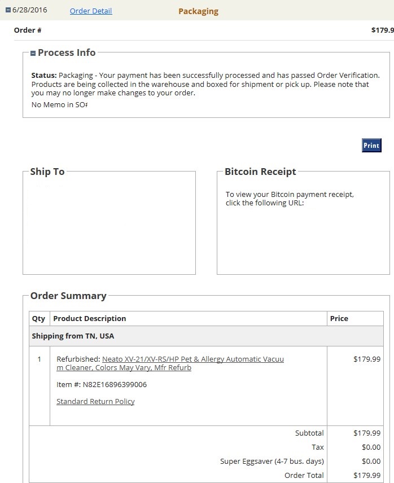Click the Subtotal label
The height and width of the screenshot is (483, 394).
pyautogui.click(x=309, y=433)
